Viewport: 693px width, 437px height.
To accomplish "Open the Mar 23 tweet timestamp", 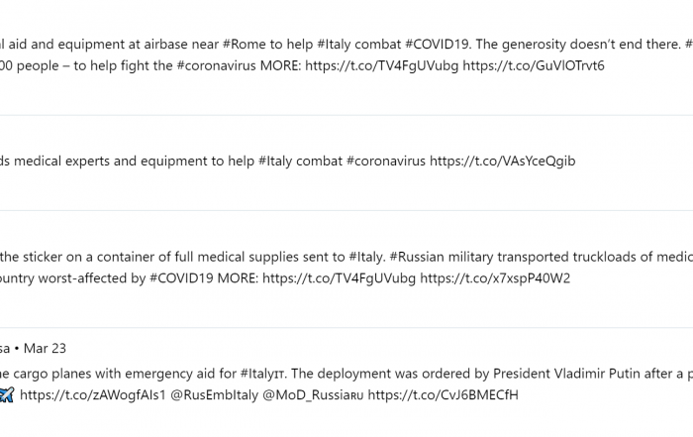I will coord(45,348).
